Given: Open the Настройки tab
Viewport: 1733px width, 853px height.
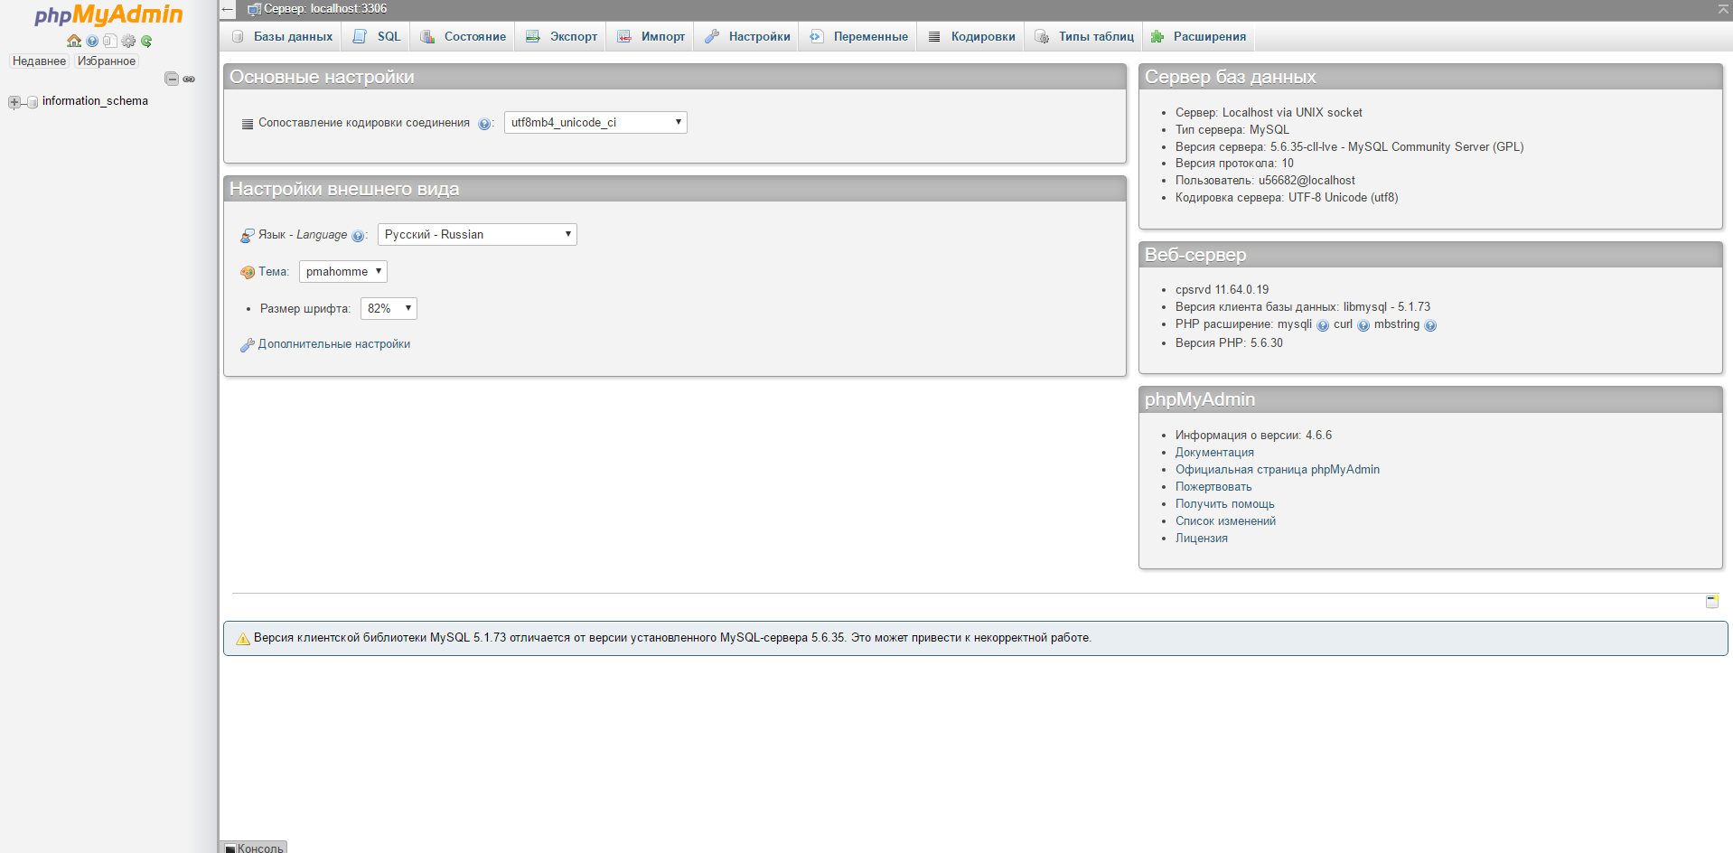Looking at the screenshot, I should 747,37.
